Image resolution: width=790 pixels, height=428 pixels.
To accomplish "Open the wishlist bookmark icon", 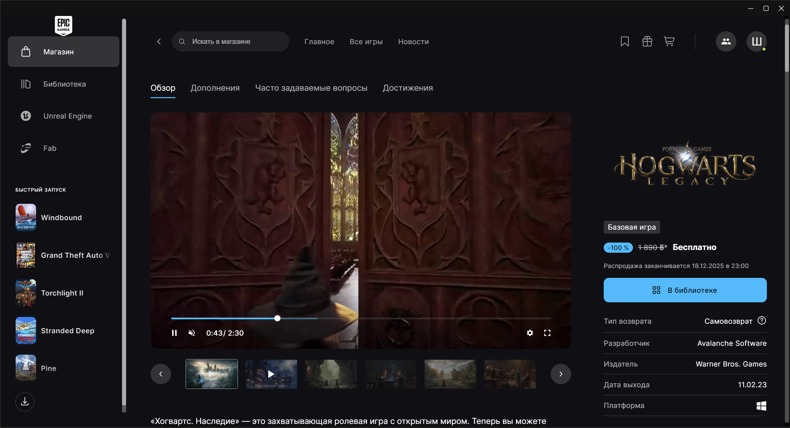I will point(624,41).
